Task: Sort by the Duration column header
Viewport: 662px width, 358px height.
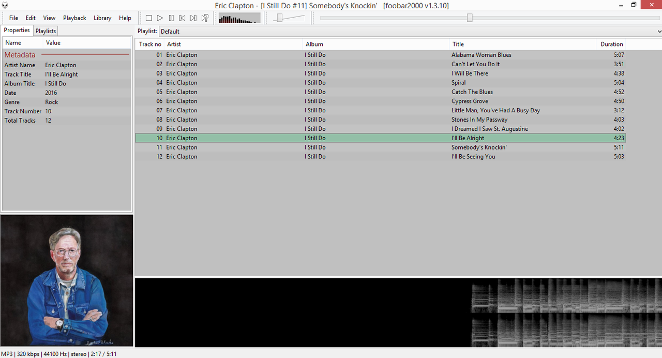Action: pyautogui.click(x=611, y=44)
